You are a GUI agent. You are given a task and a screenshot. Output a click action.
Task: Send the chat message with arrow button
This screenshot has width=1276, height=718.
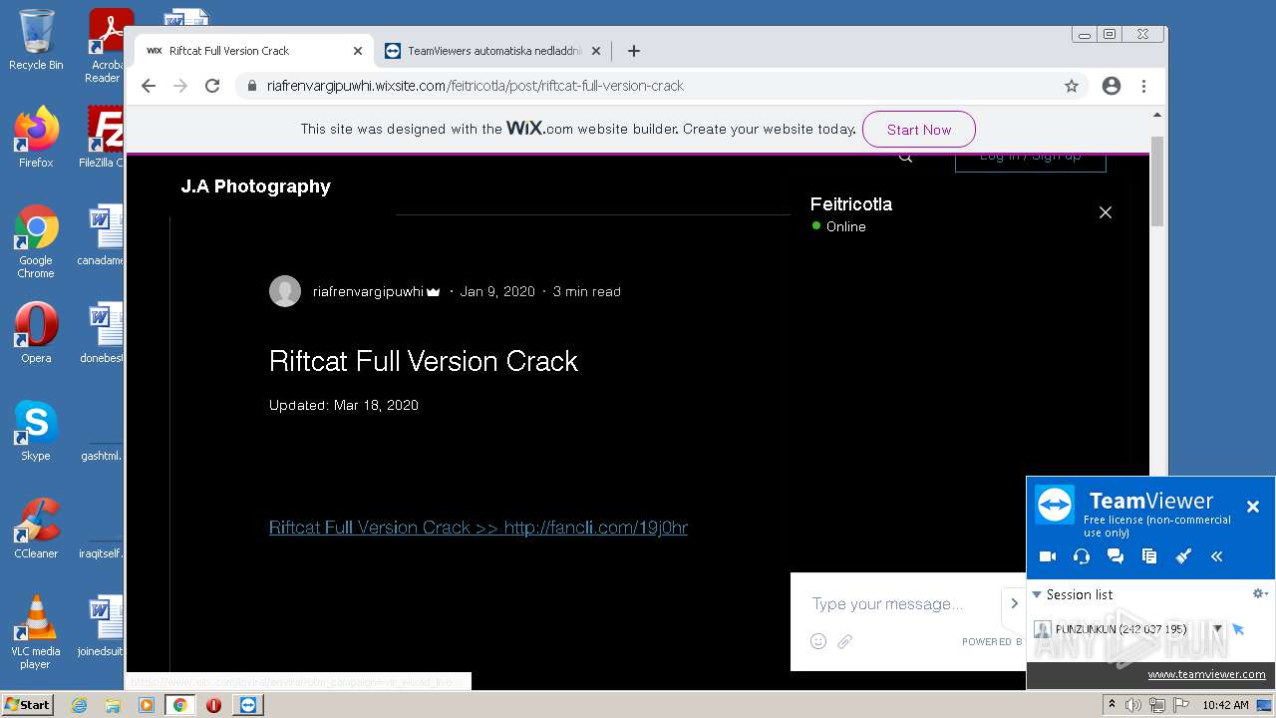(x=1014, y=603)
